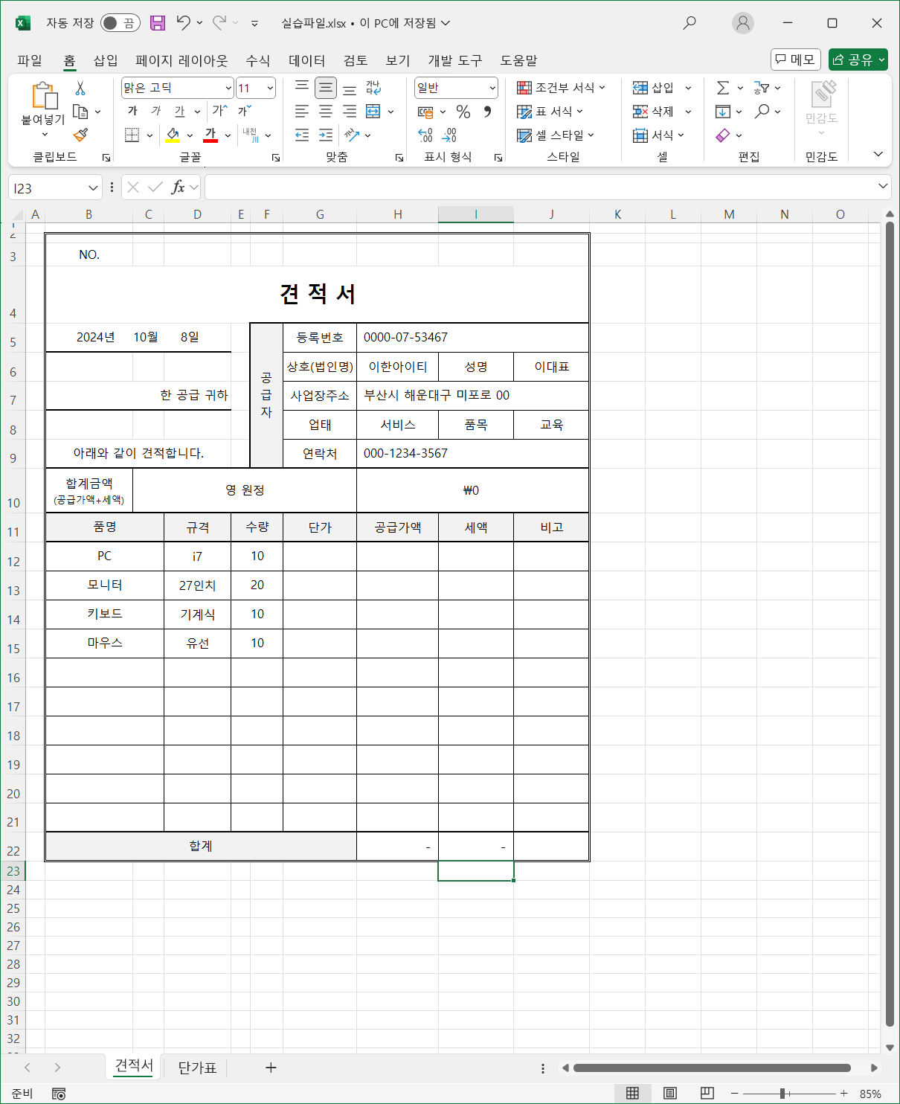Screen dimensions: 900x1104
Task: Expand the formula bar chevron
Action: tap(883, 186)
